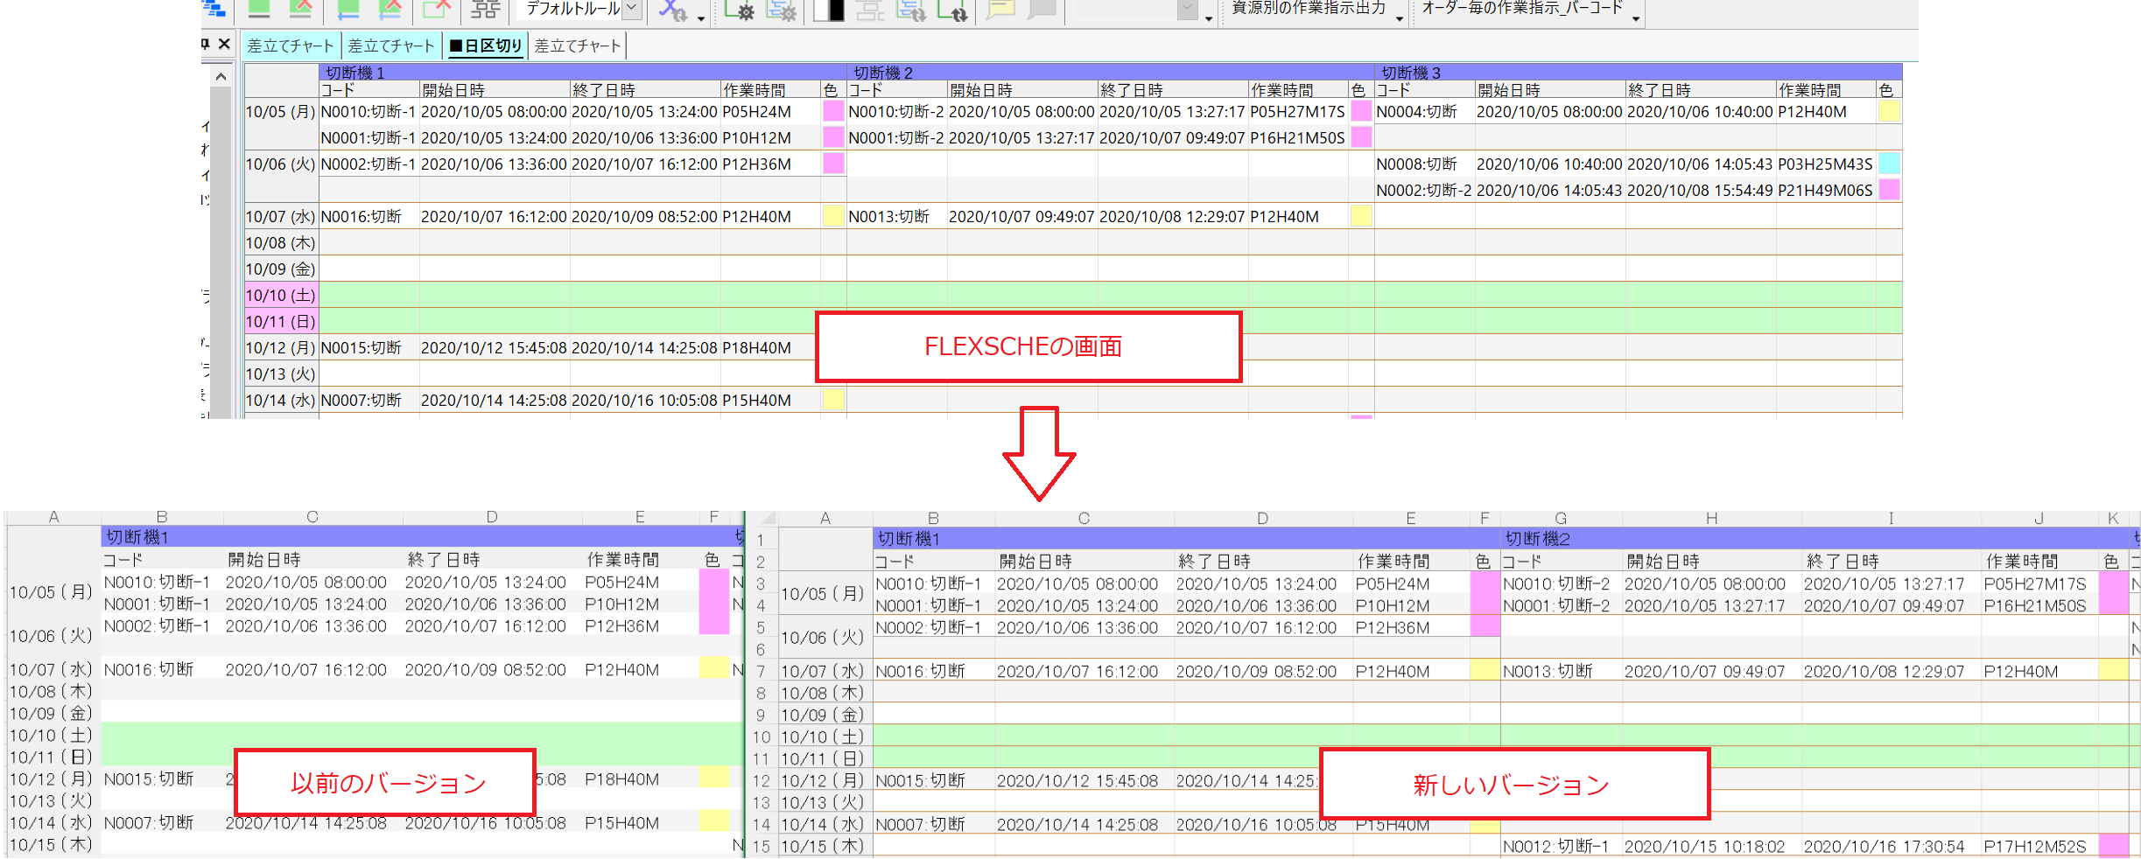Click the オーダー毎の作業指示_バーコード button
This screenshot has width=2141, height=859.
pos(1521,9)
